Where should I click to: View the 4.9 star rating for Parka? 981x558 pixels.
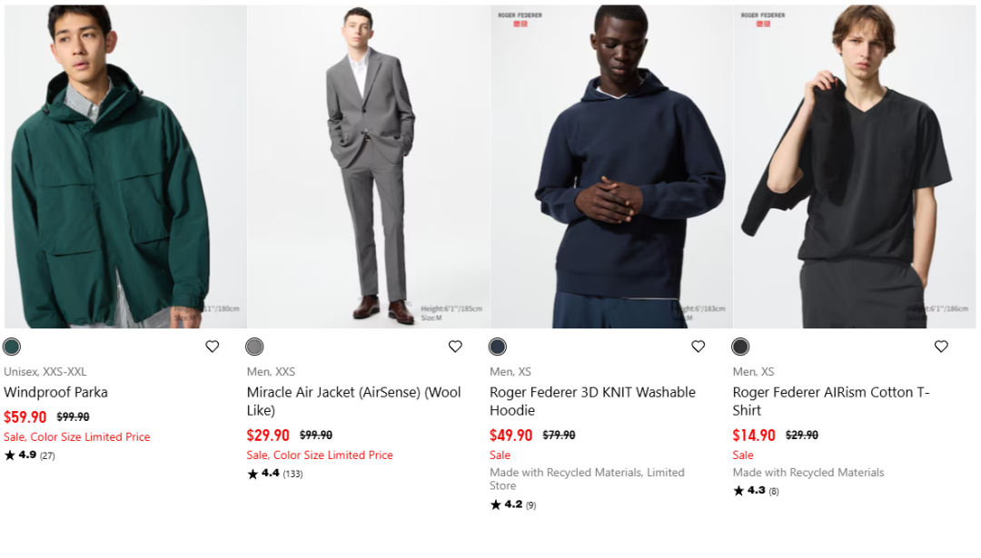click(29, 455)
